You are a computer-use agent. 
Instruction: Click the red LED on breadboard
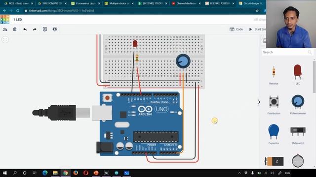(x=135, y=44)
